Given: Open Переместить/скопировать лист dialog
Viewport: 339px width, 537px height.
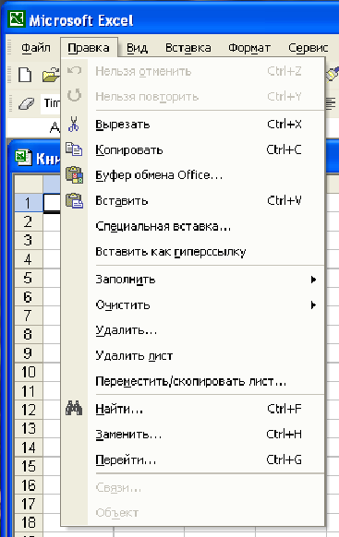Looking at the screenshot, I should click(x=193, y=381).
